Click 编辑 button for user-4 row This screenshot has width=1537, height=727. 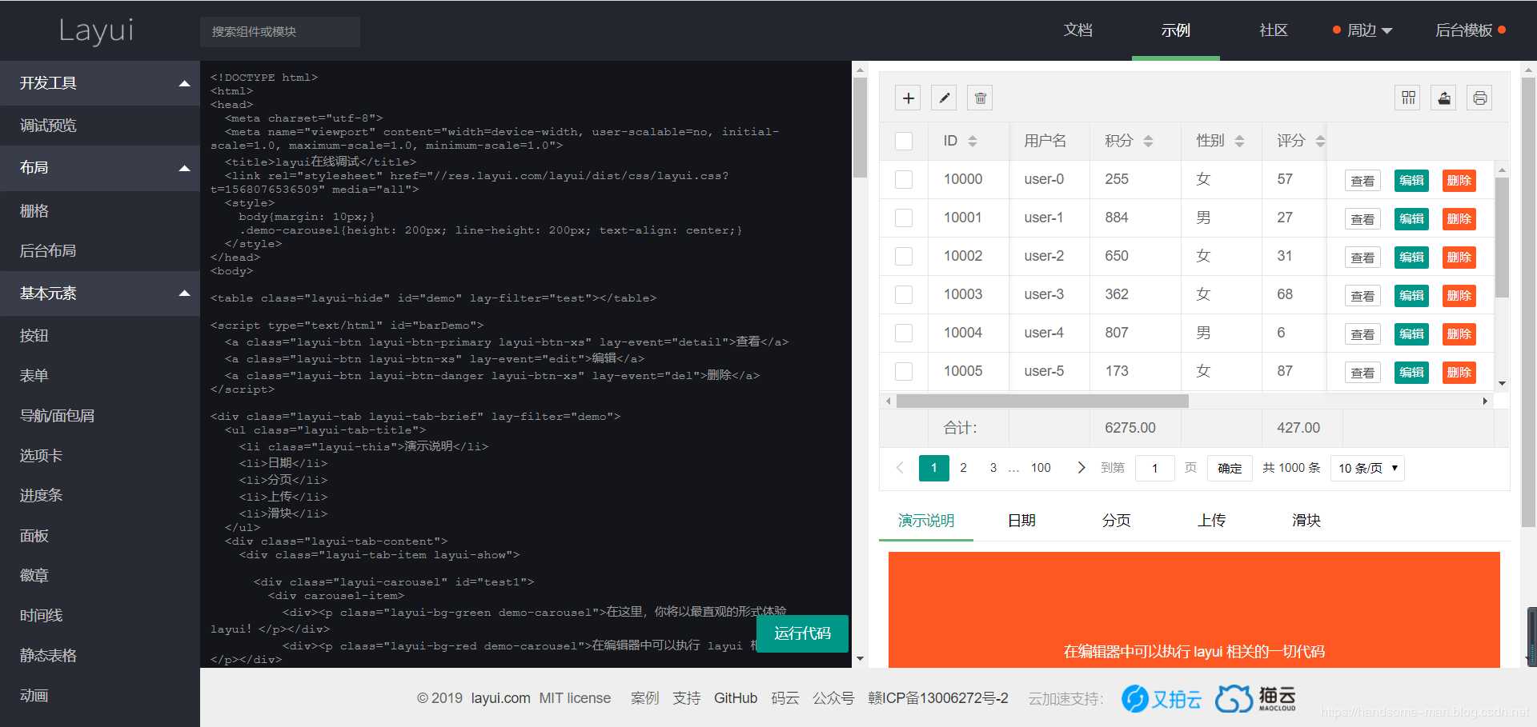click(x=1411, y=334)
